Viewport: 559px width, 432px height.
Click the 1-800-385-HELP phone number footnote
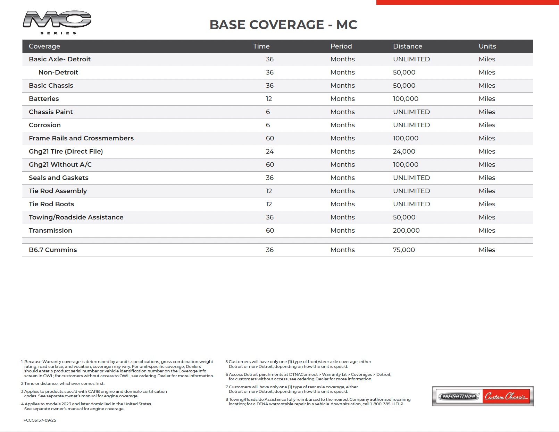386,404
